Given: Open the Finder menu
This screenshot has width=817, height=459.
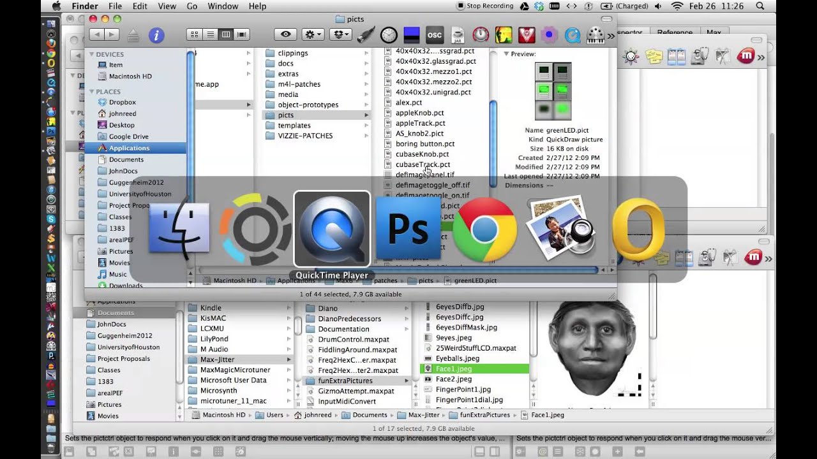Looking at the screenshot, I should point(85,6).
